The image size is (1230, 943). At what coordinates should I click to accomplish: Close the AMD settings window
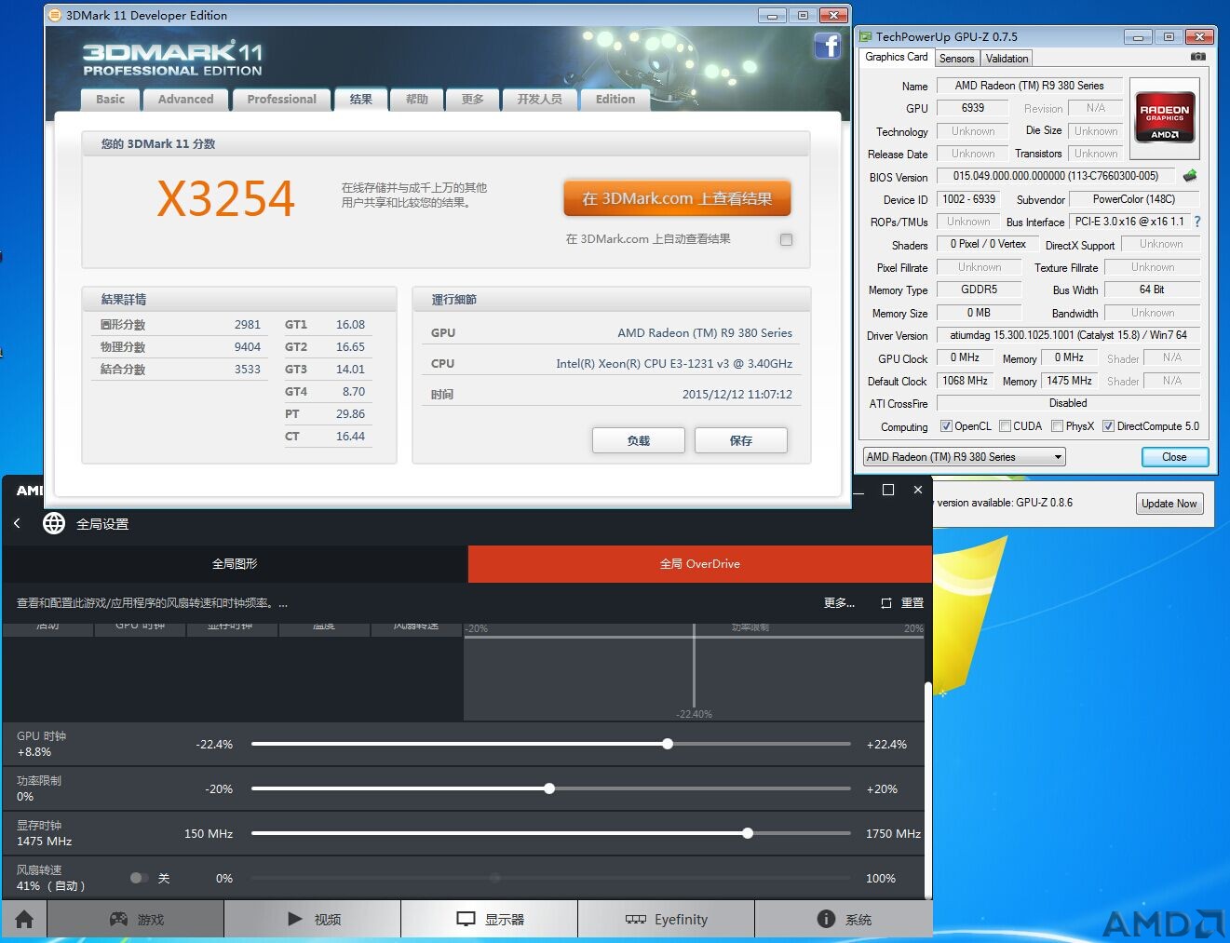point(918,490)
